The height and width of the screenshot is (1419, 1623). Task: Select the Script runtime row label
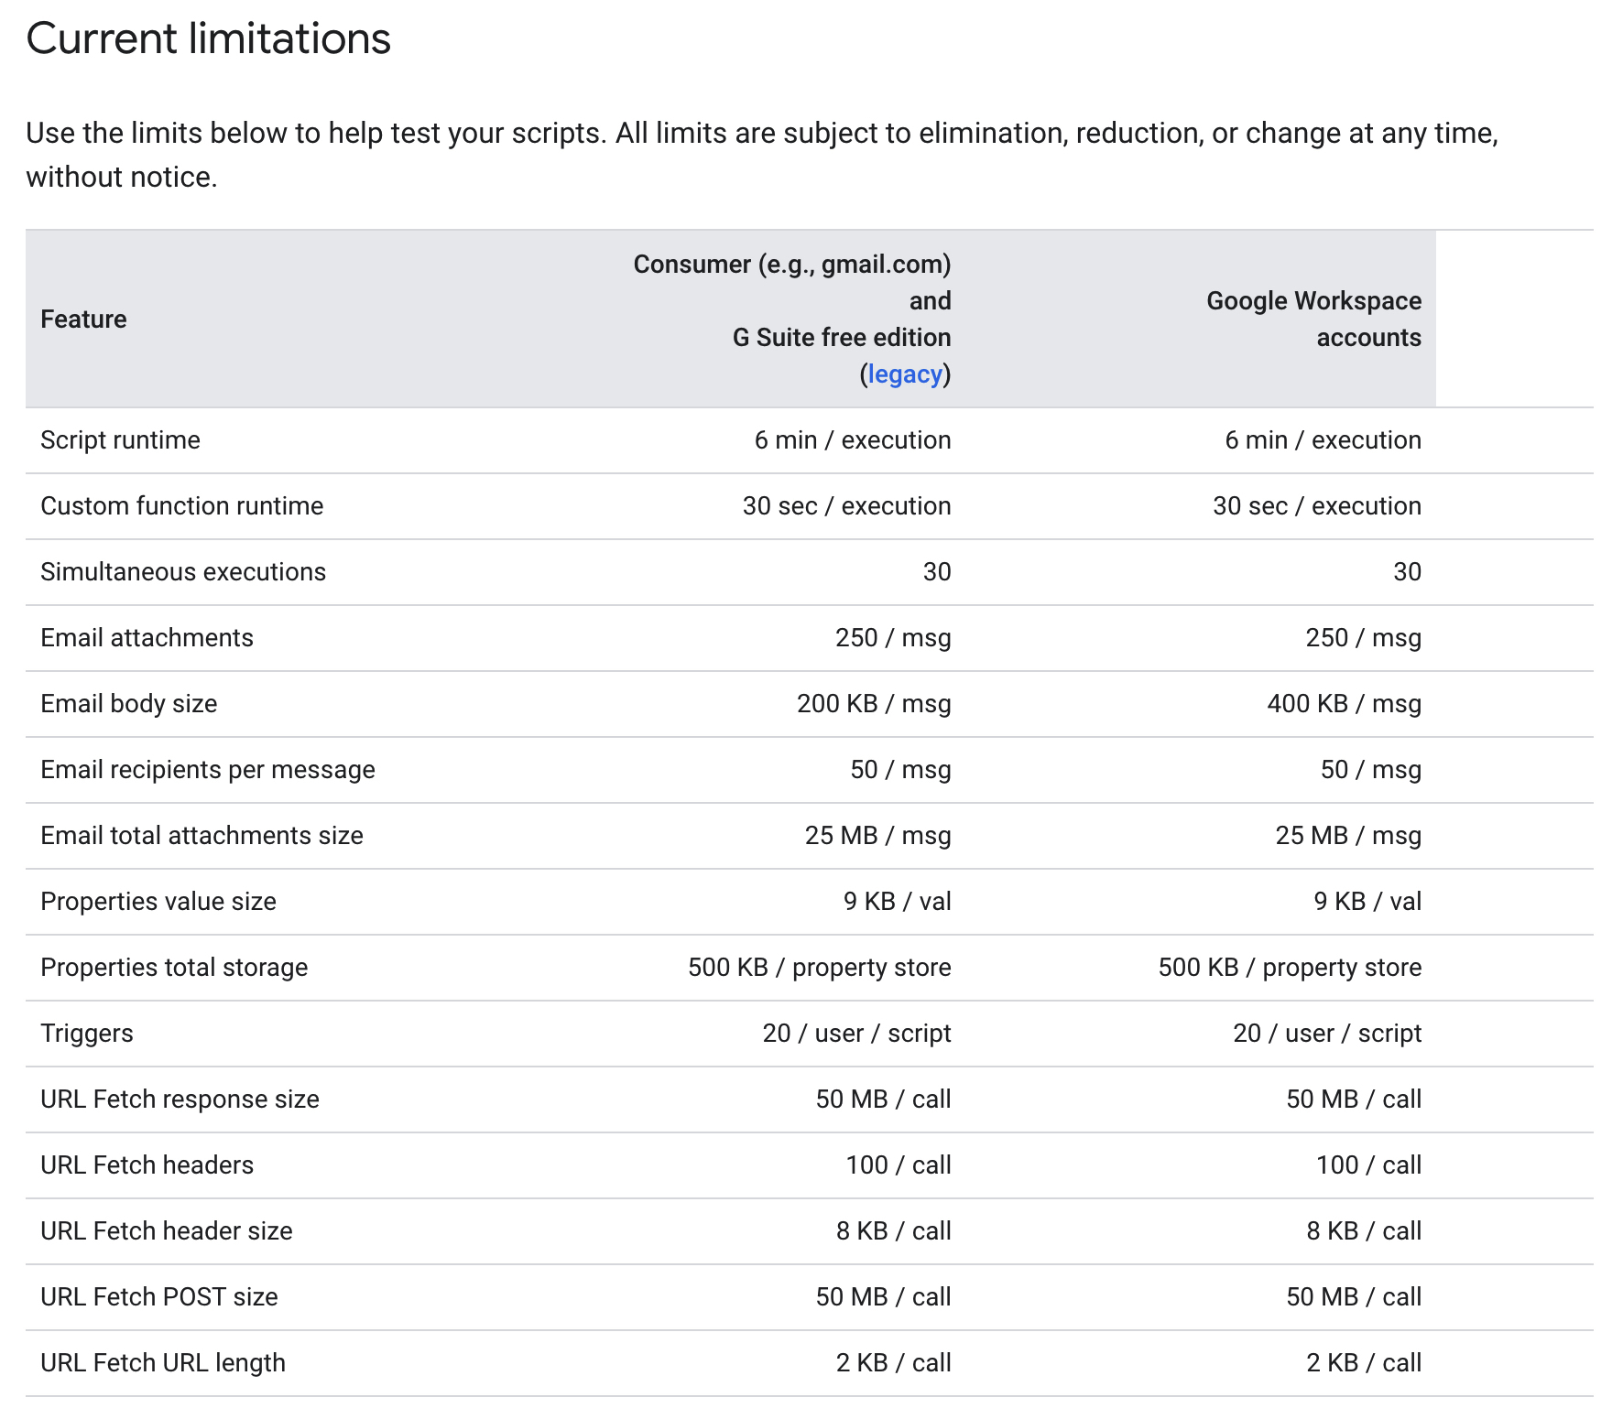(x=120, y=440)
